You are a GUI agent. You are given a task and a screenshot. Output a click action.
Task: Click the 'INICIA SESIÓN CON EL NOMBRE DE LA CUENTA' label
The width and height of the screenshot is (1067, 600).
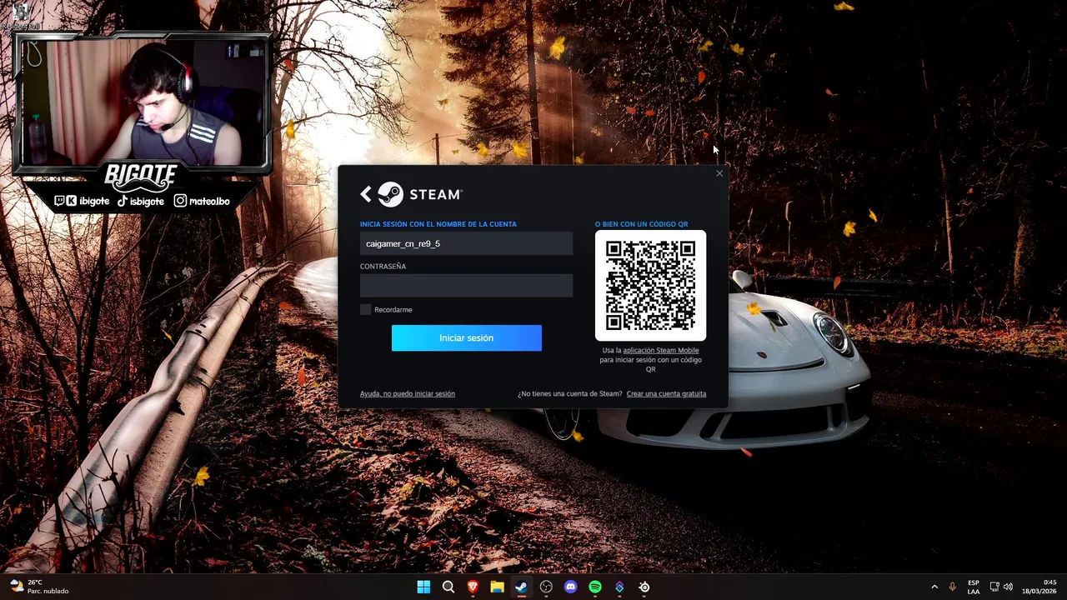coord(438,224)
